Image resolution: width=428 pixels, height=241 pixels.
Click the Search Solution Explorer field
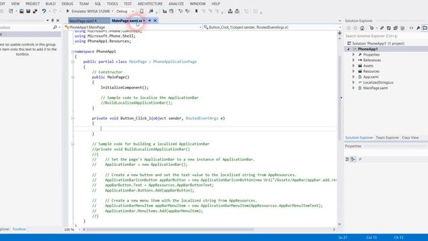click(x=386, y=36)
